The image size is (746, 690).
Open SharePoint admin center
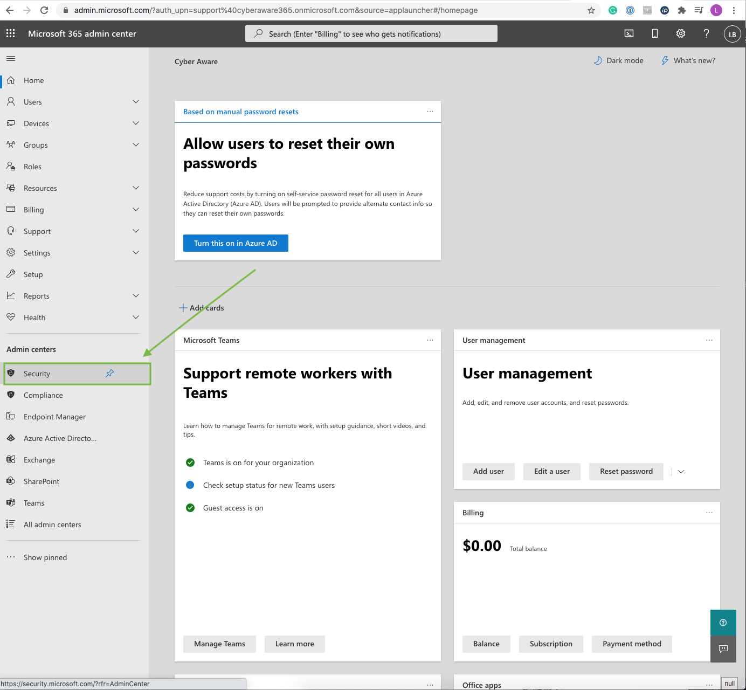(74, 481)
